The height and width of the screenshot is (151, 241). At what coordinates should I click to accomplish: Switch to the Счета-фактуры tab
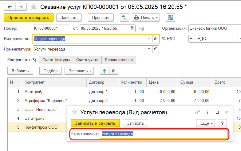click(56, 60)
